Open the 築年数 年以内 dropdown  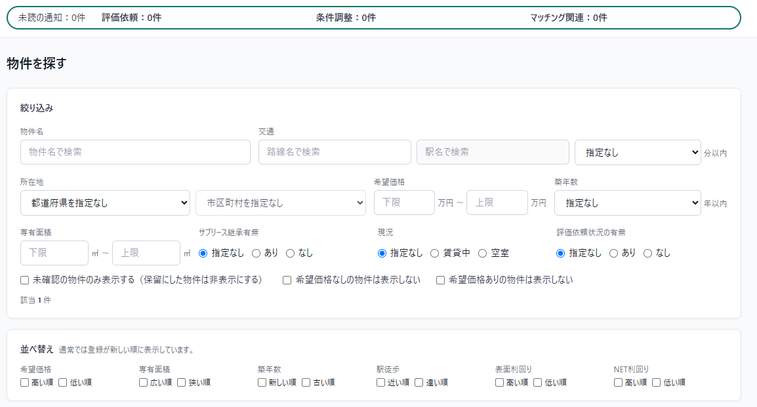[x=628, y=203]
